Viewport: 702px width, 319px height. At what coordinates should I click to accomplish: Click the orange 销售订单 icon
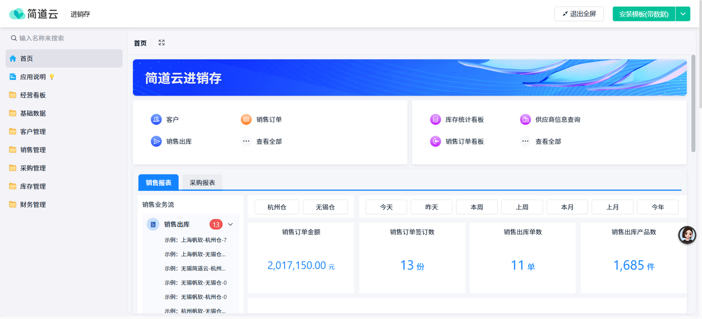click(x=246, y=119)
